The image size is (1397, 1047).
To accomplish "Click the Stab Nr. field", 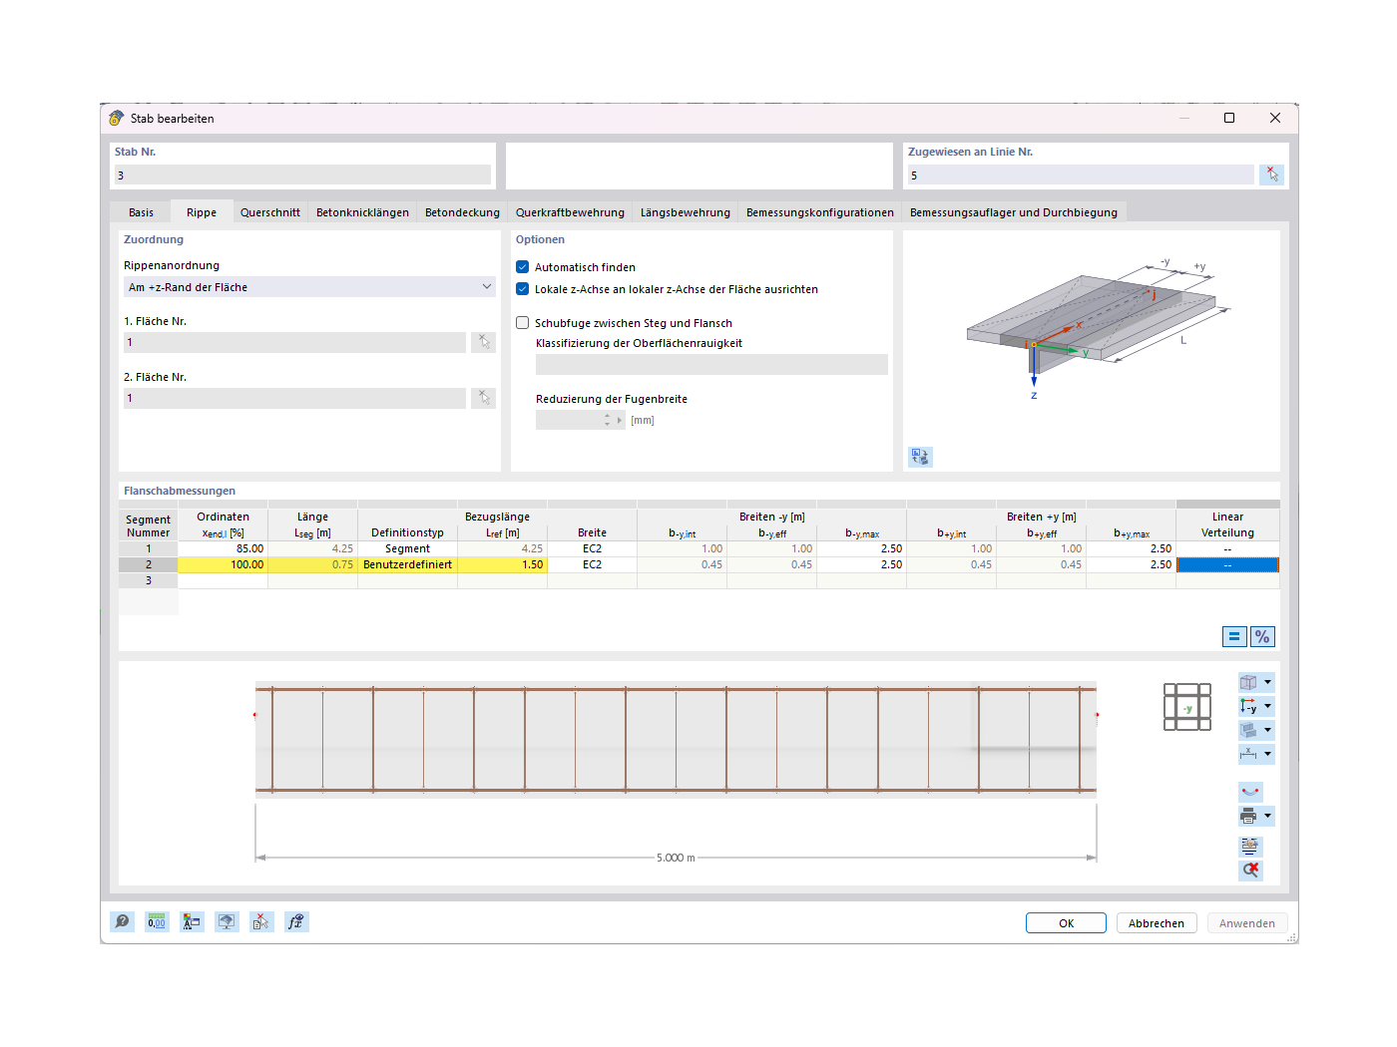I will coord(302,174).
